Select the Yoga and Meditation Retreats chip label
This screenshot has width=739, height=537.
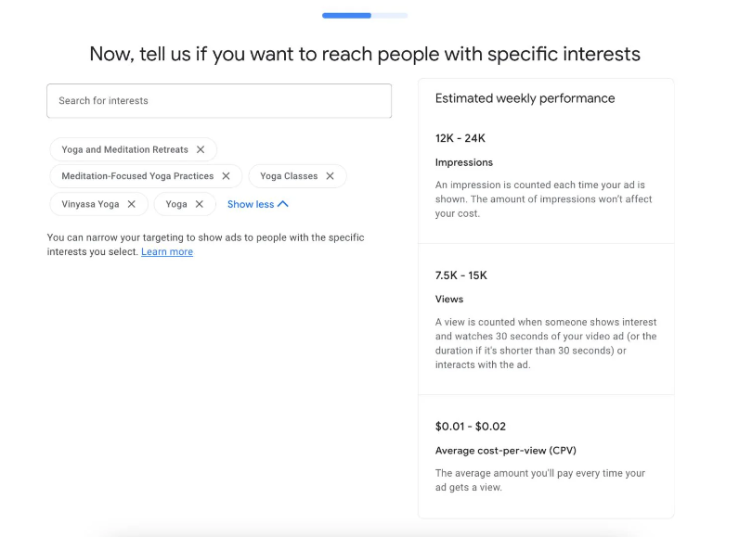coord(124,149)
